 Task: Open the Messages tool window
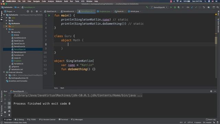(x=77, y=120)
